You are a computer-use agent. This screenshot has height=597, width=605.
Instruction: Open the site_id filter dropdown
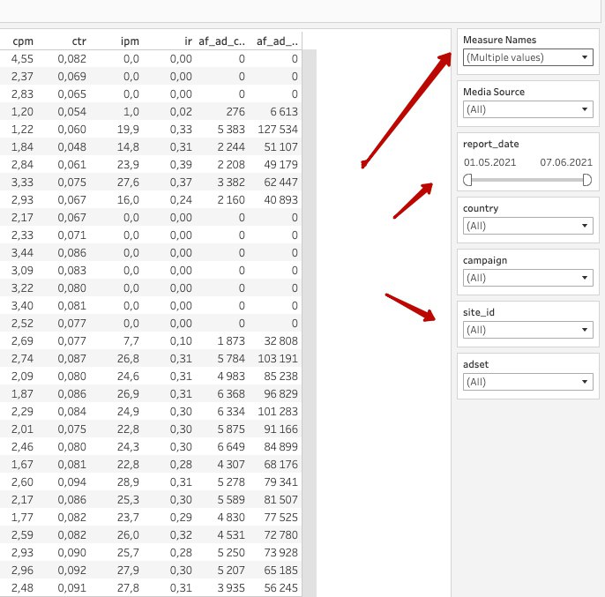527,330
